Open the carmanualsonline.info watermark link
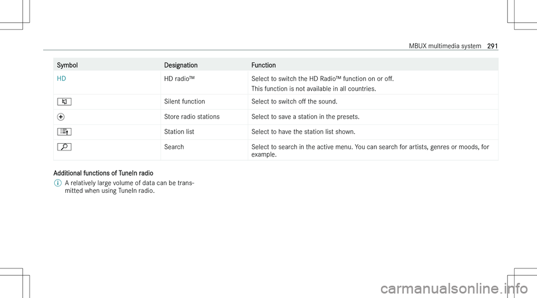 [454, 288]
